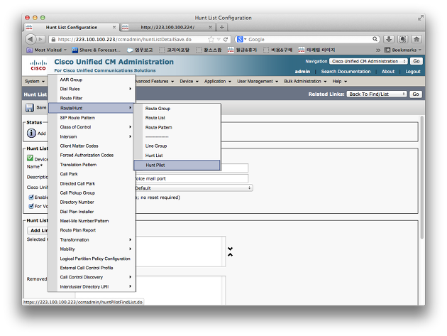Expand the Mobility submenu
The width and height of the screenshot is (447, 336).
(x=92, y=249)
